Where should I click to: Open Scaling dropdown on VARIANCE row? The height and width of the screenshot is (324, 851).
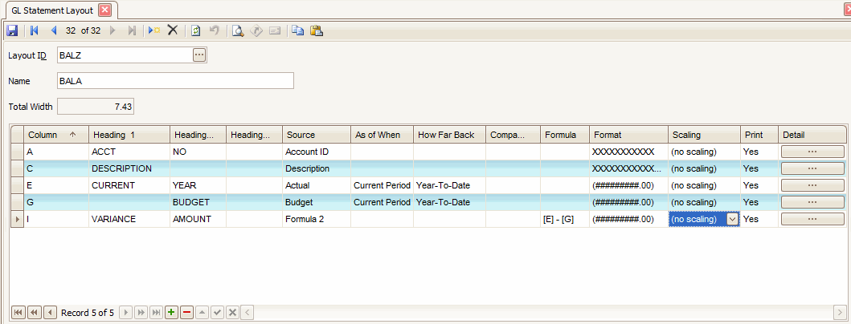click(x=732, y=219)
